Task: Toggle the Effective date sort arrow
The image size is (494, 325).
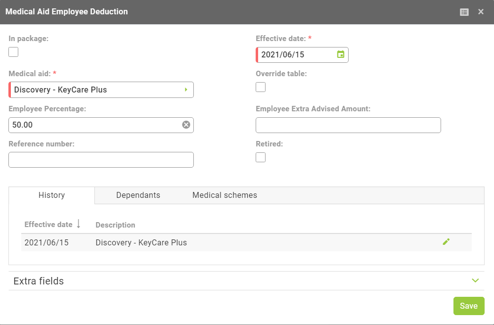Action: click(79, 224)
